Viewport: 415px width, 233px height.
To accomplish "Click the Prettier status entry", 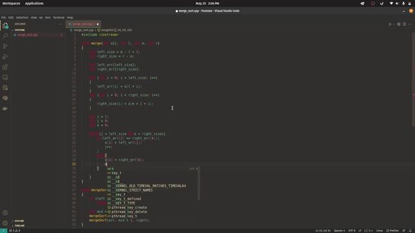I will (392, 230).
